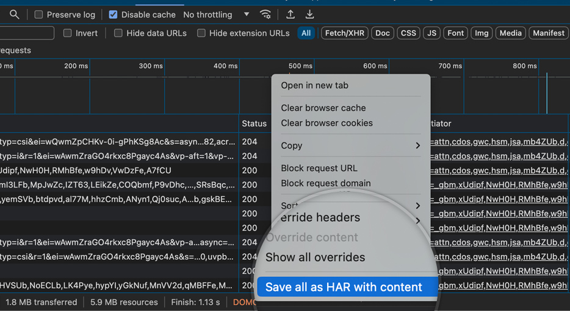Viewport: 570px width, 311px height.
Task: Choose Show all overrides
Action: (315, 257)
